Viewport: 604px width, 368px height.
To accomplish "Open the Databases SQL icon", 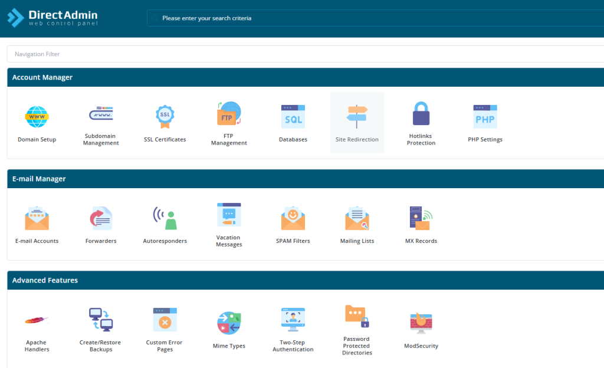I will coord(293,117).
